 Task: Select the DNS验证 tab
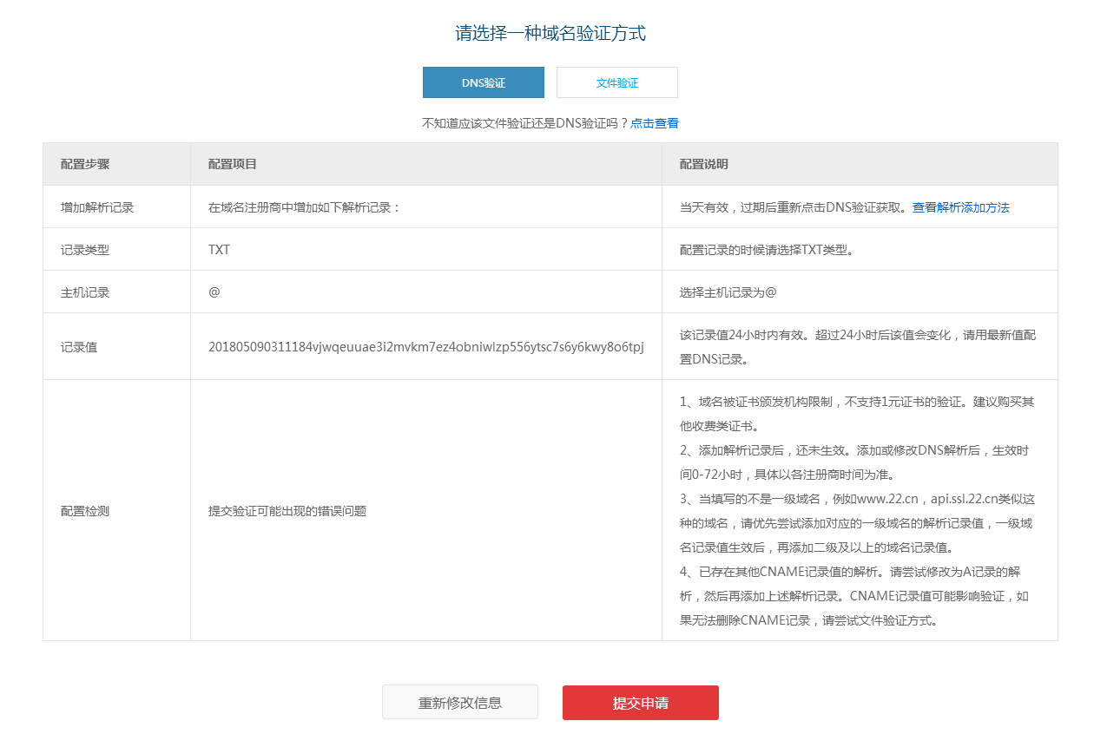pyautogui.click(x=483, y=82)
